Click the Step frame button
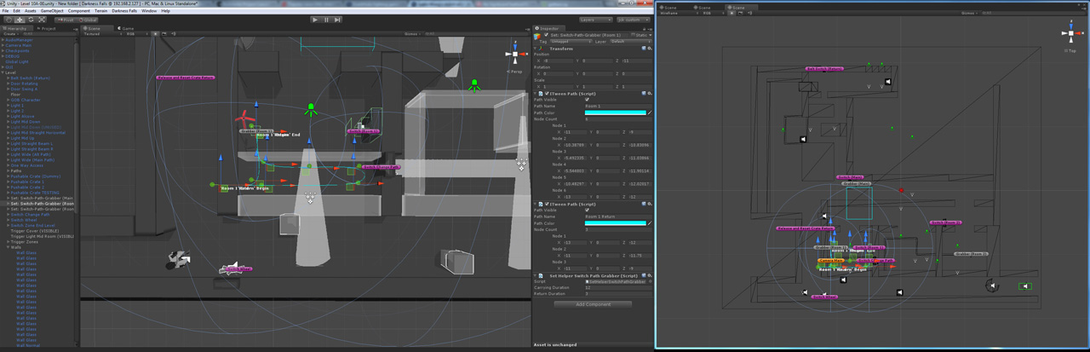1090x352 pixels. pos(337,20)
